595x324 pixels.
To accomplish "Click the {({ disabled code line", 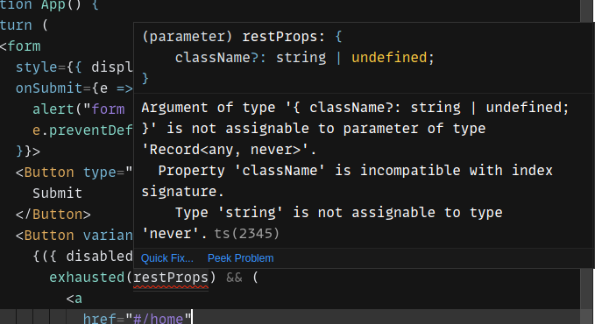I will 82,257.
